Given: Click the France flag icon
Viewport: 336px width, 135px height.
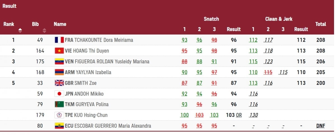Looking at the screenshot, I should (59, 40).
